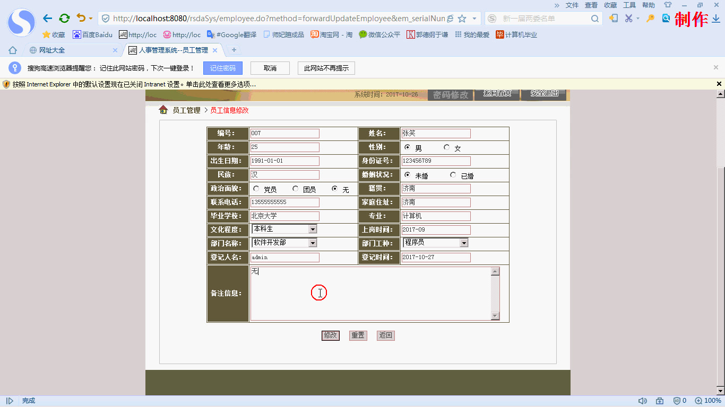Screen dimensions: 725x407
Task: Open the mobile sync phone icon
Action: tap(614, 18)
